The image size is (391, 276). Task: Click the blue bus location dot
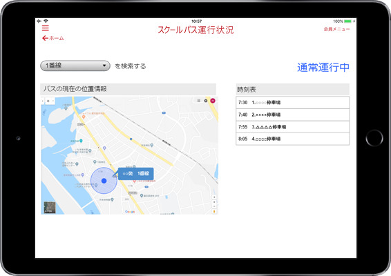(104, 181)
